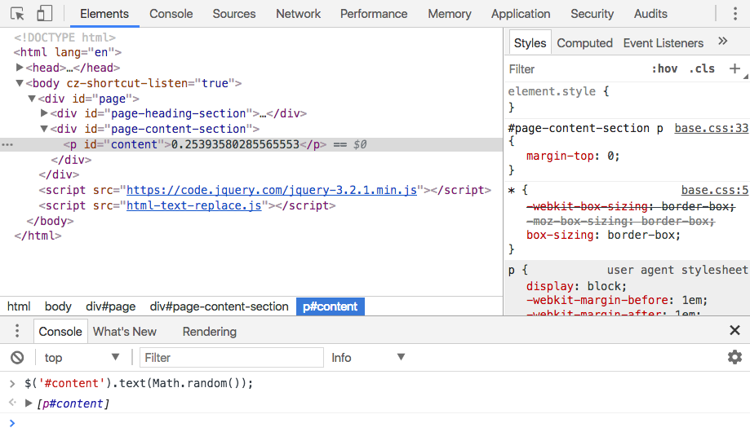Select div#page-content-section breadcrumb
The height and width of the screenshot is (432, 750).
pyautogui.click(x=219, y=306)
